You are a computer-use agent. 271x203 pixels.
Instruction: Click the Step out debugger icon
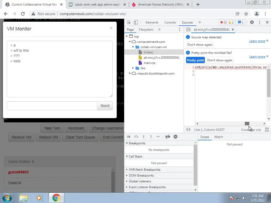(151, 137)
